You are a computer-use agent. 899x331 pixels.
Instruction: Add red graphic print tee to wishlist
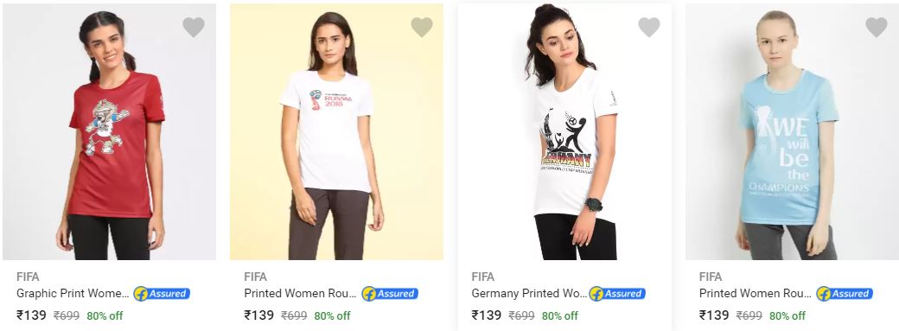point(194,27)
